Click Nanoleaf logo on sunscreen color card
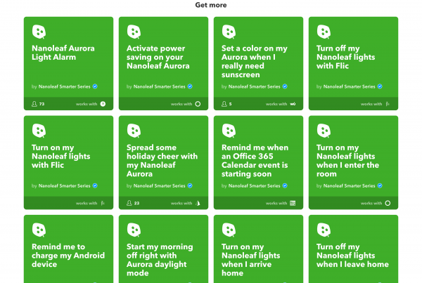422x283 pixels. tap(229, 32)
